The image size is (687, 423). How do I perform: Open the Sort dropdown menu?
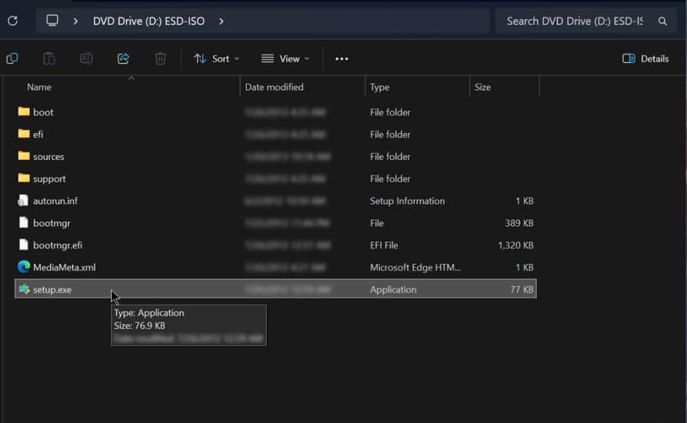216,58
